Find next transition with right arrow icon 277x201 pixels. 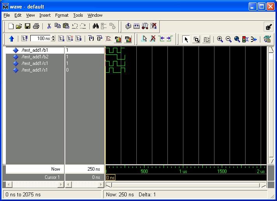pos(170,38)
